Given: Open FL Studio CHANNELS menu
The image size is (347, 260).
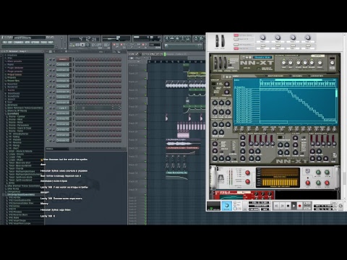Looking at the screenshot, I should pyautogui.click(x=19, y=42).
